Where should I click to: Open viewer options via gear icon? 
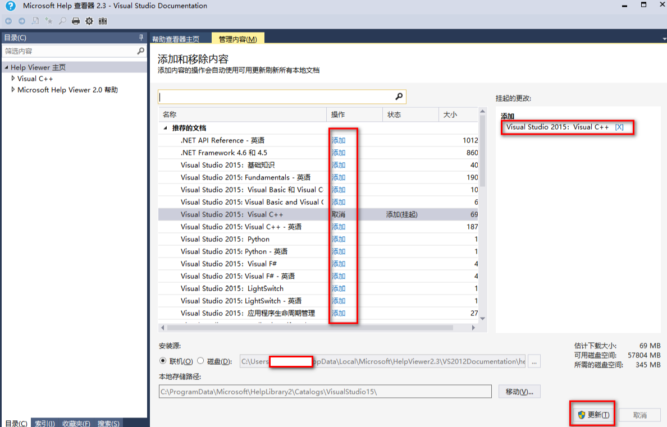click(x=89, y=21)
